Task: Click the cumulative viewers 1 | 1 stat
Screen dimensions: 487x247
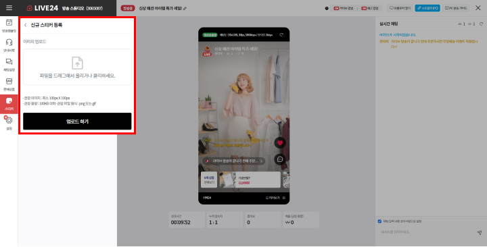Action: (225, 220)
